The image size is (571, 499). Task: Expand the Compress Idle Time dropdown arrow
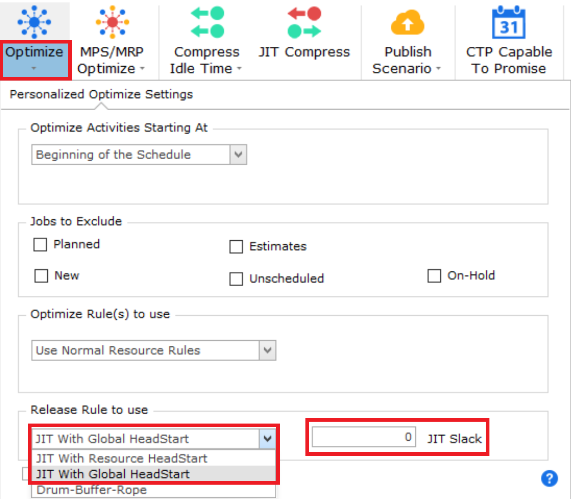click(x=239, y=69)
